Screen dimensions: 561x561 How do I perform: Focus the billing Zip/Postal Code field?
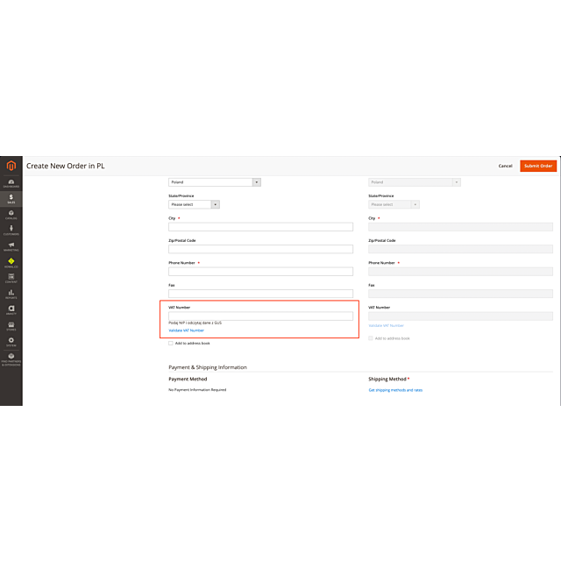[x=260, y=249]
